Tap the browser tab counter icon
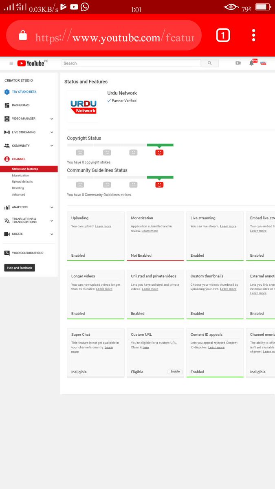The width and height of the screenshot is (275, 489). [223, 35]
